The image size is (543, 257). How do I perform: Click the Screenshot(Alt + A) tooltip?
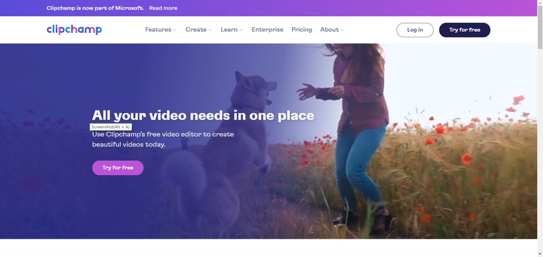pos(111,127)
